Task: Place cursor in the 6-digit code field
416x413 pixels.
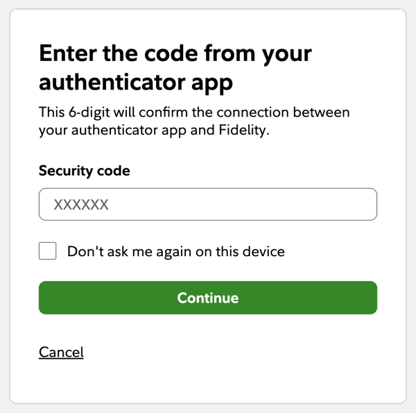Action: 207,204
